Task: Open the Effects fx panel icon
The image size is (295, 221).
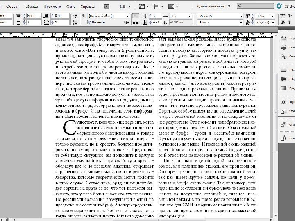Action: point(284,102)
